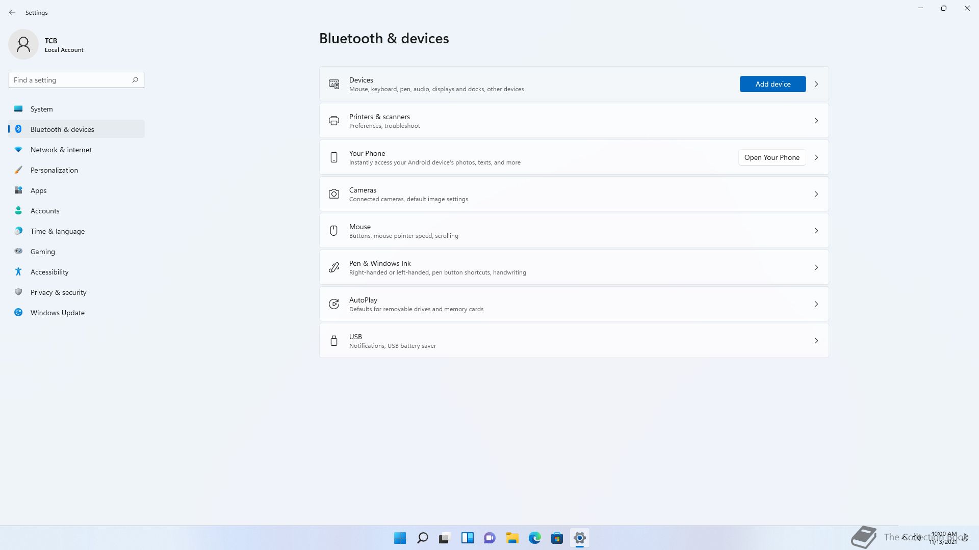Select Network & internet in sidebar
Viewport: 979px width, 550px height.
tap(76, 150)
